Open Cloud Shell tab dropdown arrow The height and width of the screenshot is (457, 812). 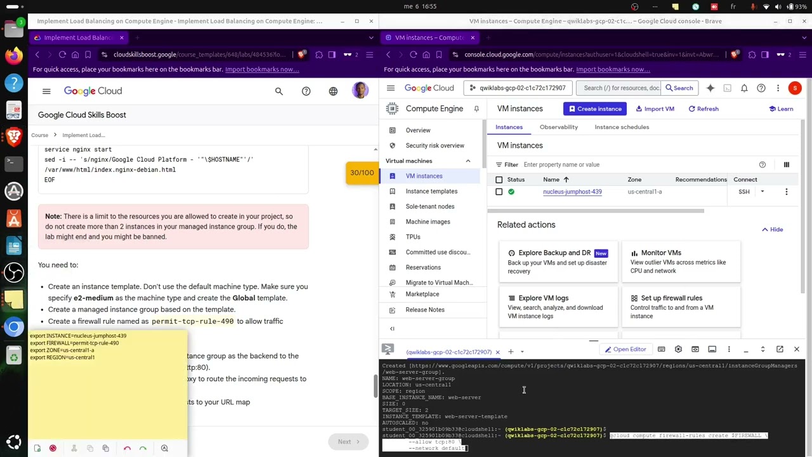[x=522, y=352]
